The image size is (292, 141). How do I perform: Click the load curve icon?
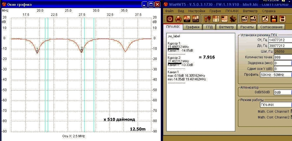tap(265, 19)
